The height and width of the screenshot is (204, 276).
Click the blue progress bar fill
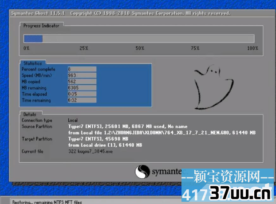pyautogui.click(x=33, y=39)
